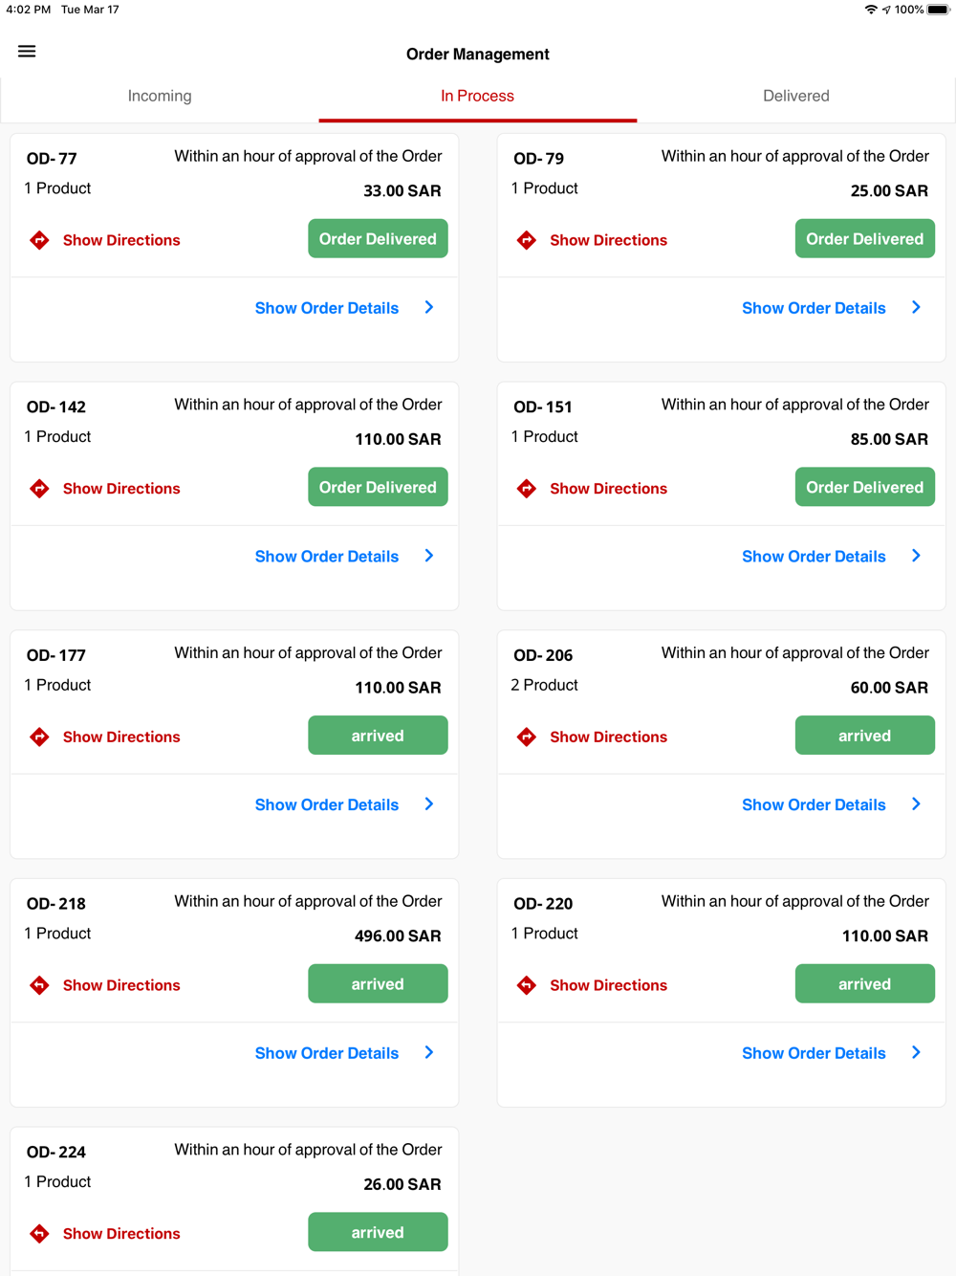The image size is (956, 1276).
Task: Tap directions icon for order OD-142
Action: click(x=39, y=489)
